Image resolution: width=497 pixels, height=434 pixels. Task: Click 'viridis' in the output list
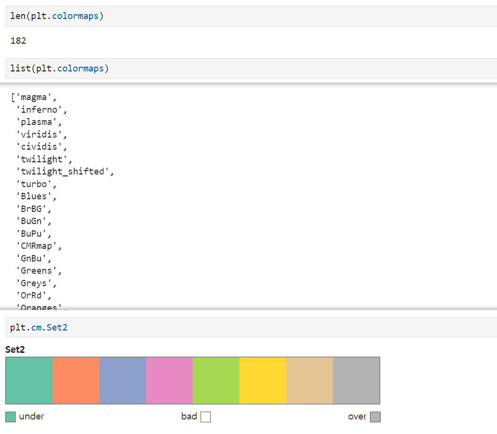tap(38, 135)
